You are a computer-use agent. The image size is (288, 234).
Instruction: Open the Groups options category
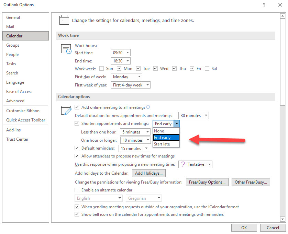(25, 45)
